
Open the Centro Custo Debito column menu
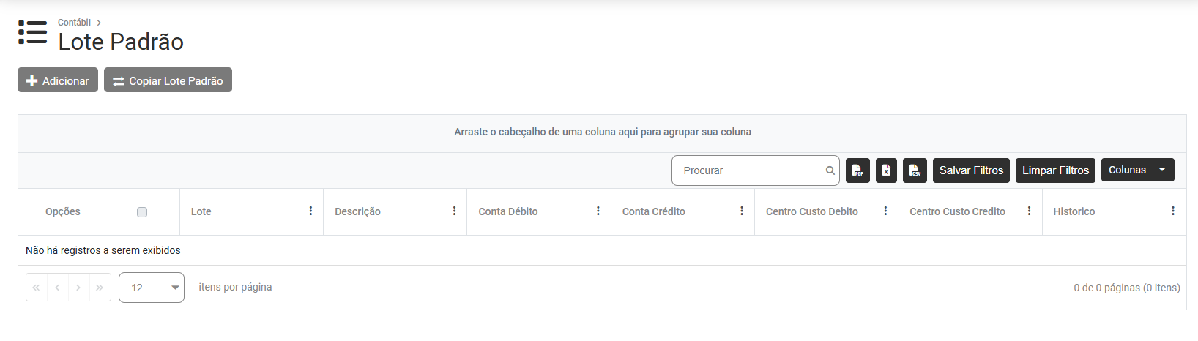click(885, 211)
